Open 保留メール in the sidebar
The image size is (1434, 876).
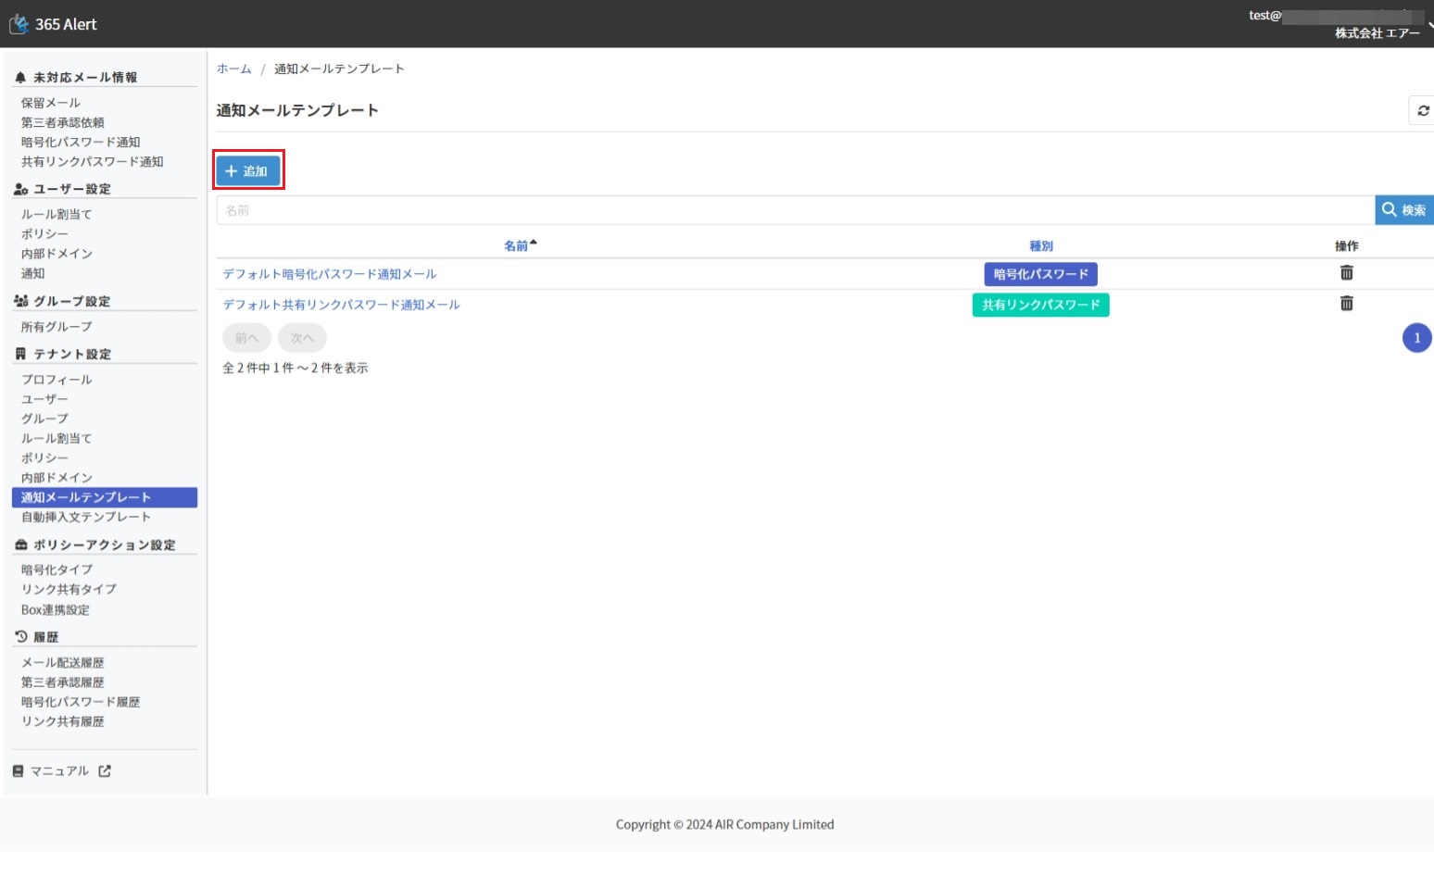(51, 103)
